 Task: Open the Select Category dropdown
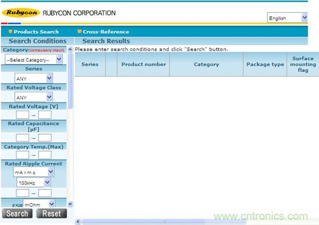coord(34,60)
